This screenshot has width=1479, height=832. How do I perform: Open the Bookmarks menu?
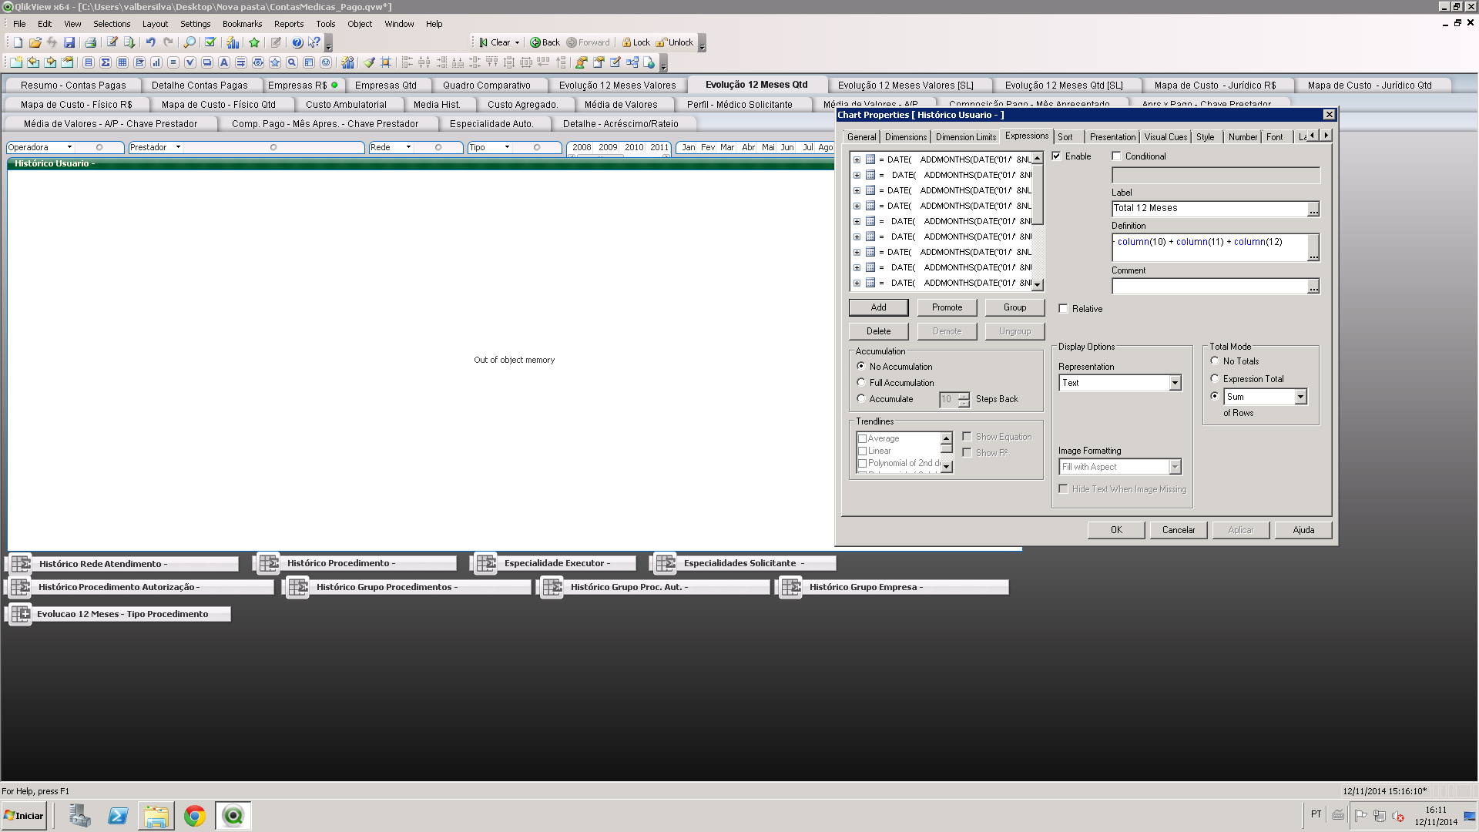(x=242, y=24)
